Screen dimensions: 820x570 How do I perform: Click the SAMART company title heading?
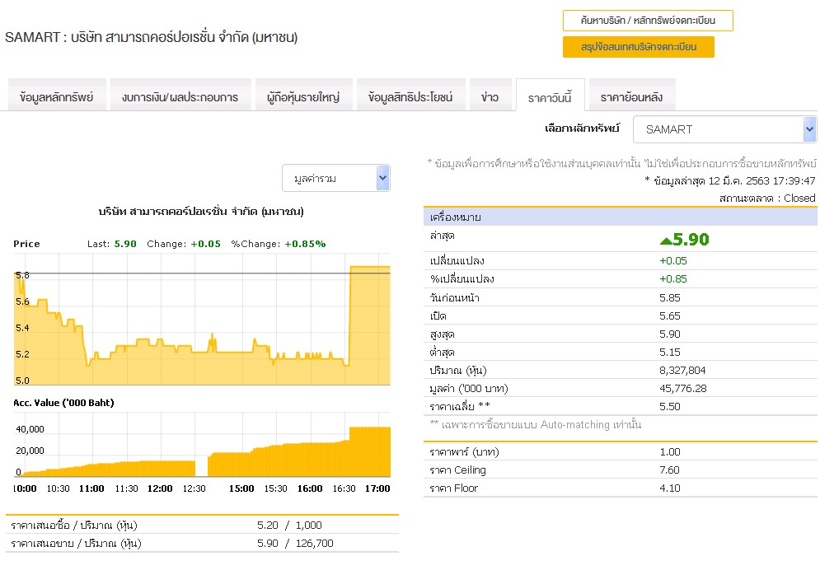coord(151,37)
